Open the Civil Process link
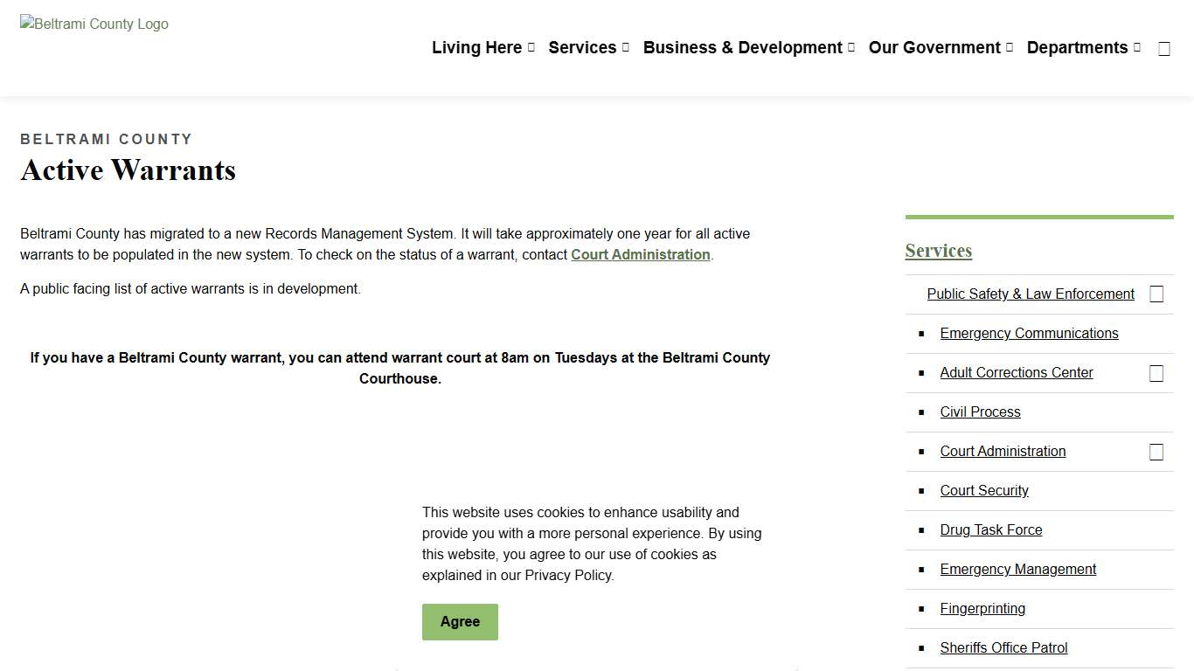Screen dimensions: 1194x671 [x=980, y=412]
